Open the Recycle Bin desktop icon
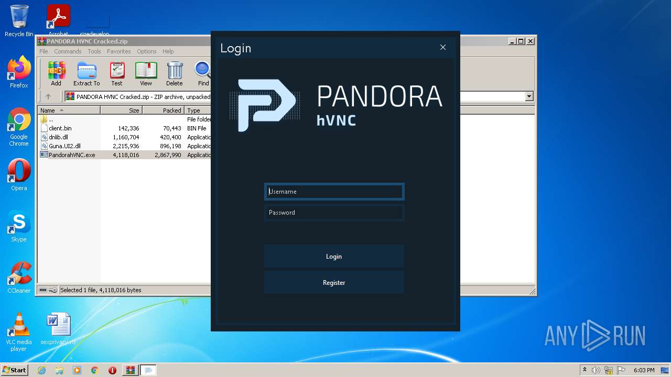Image resolution: width=671 pixels, height=377 pixels. pyautogui.click(x=19, y=21)
